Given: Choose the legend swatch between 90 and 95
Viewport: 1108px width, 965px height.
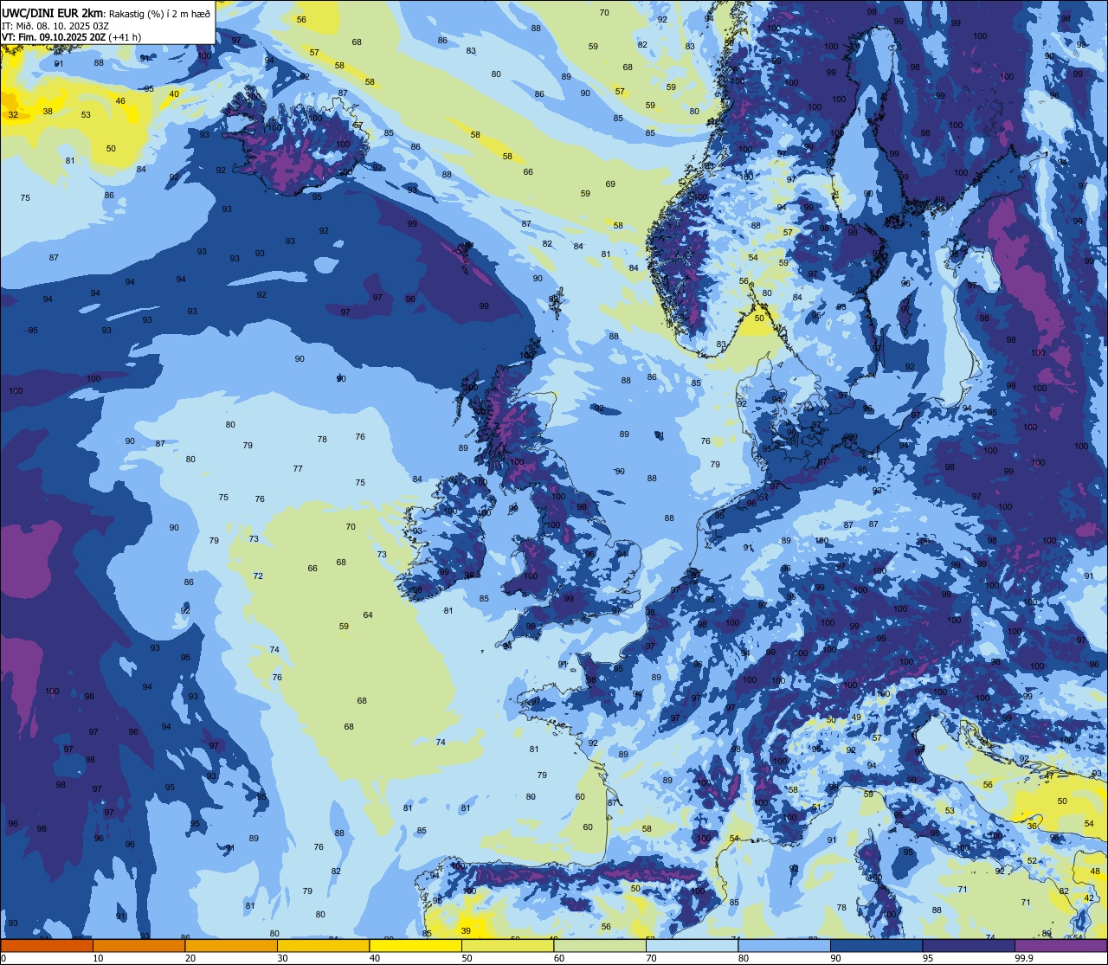Looking at the screenshot, I should coord(876,946).
